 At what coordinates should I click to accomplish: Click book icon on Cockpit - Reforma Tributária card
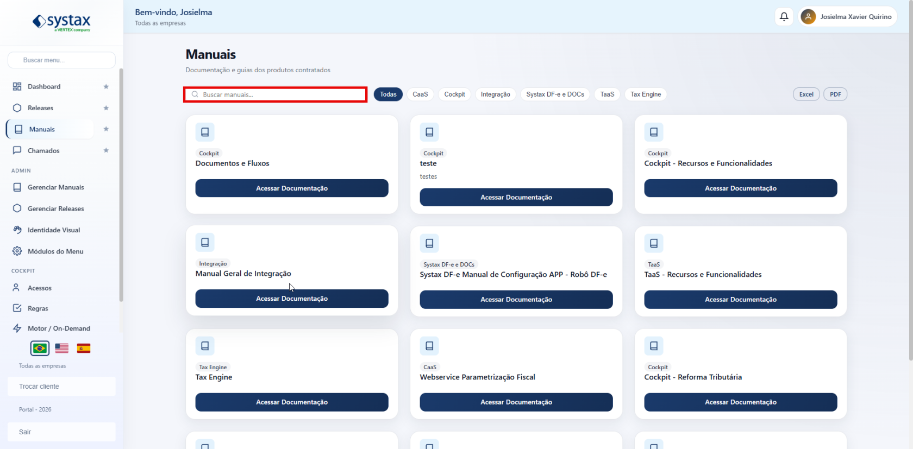pos(654,346)
